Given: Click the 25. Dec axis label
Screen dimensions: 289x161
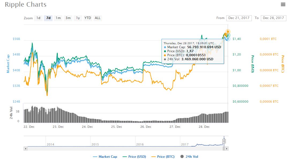Looking at the screenshot, I should [117, 127].
